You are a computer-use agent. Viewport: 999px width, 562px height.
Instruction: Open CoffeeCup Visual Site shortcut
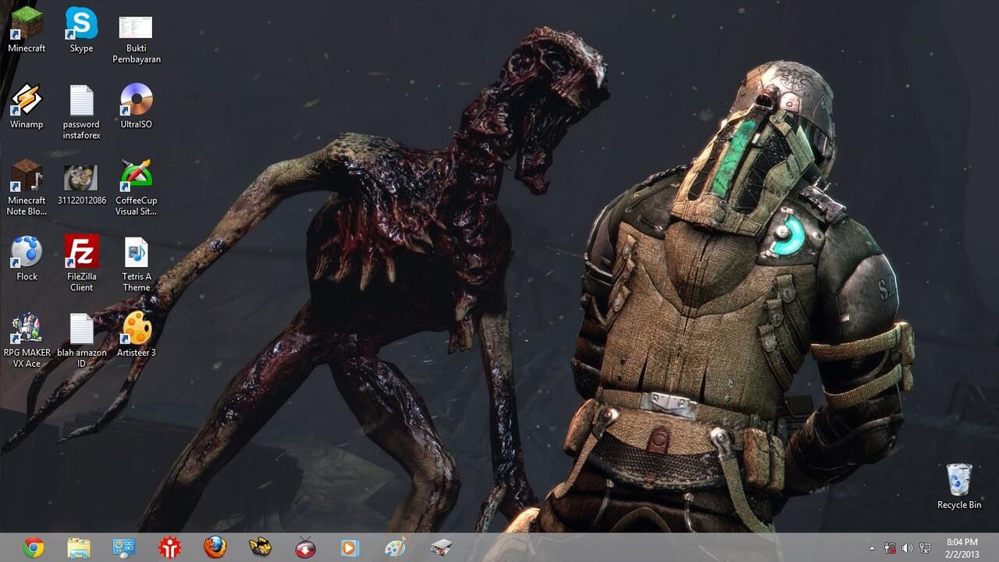[x=136, y=176]
